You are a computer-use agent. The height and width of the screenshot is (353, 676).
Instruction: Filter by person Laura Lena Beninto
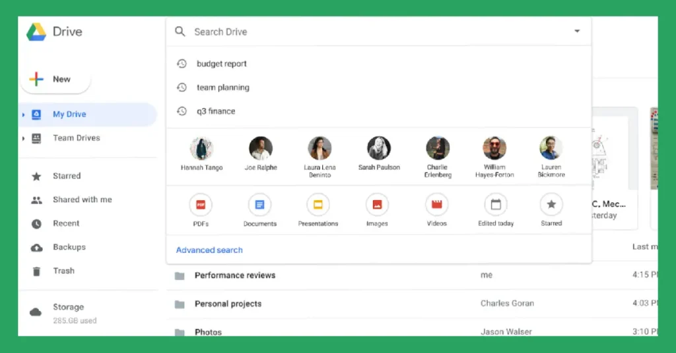point(320,157)
